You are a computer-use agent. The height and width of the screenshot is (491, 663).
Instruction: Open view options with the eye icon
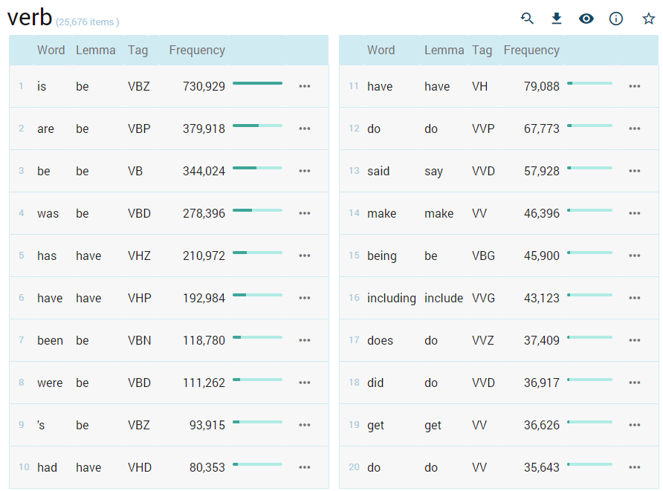(586, 18)
